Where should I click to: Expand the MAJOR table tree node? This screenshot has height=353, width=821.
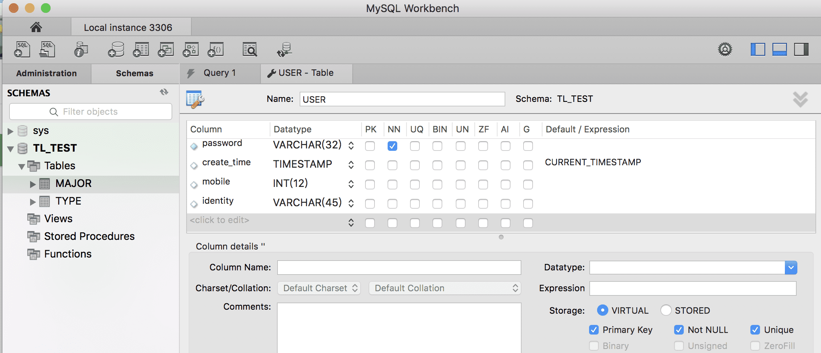tap(33, 184)
